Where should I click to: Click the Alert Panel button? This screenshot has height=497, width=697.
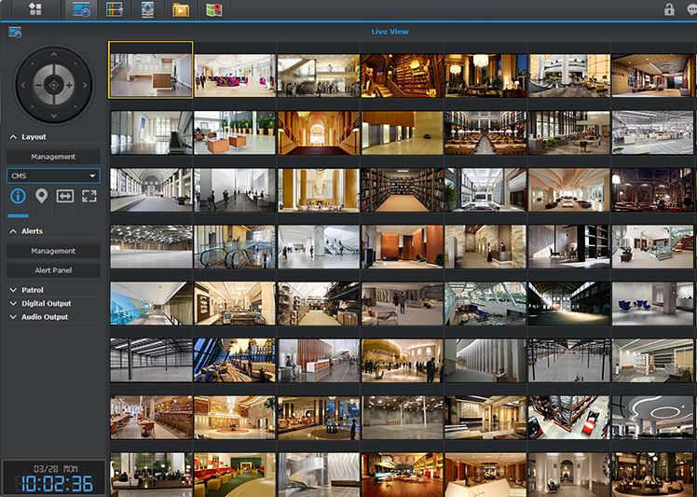(53, 270)
